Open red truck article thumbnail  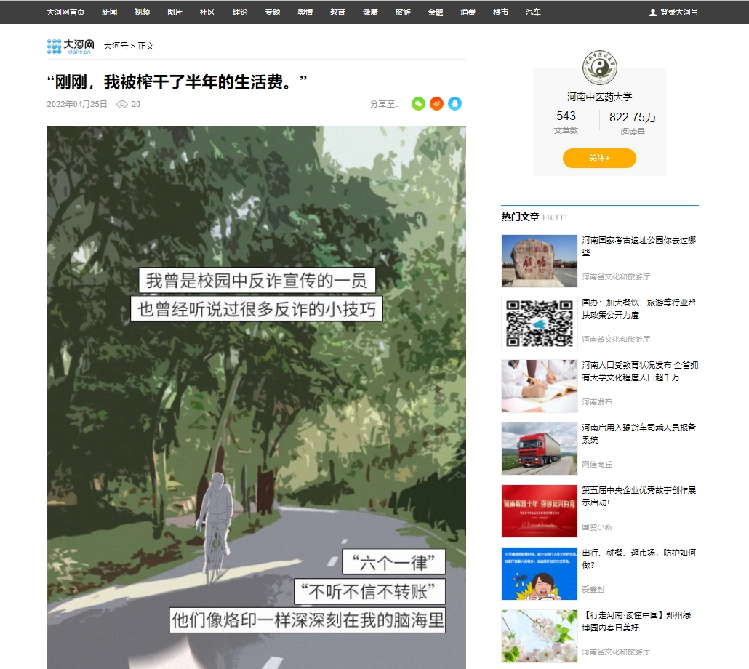click(539, 449)
